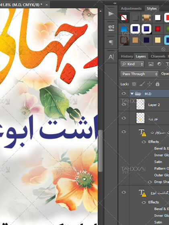Click second text layer's 'Inner Glo' effect
Image resolution: width=169 pixels, height=225 pixels.
click(x=161, y=215)
